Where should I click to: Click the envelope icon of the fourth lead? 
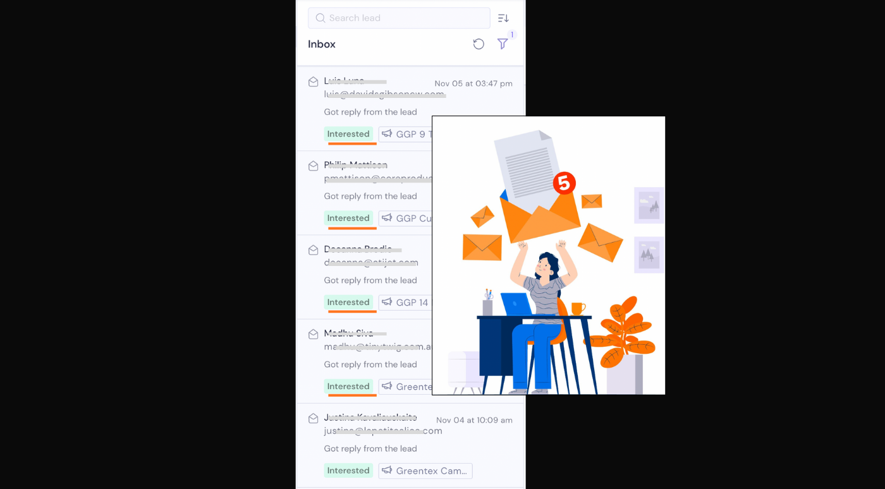click(x=313, y=334)
